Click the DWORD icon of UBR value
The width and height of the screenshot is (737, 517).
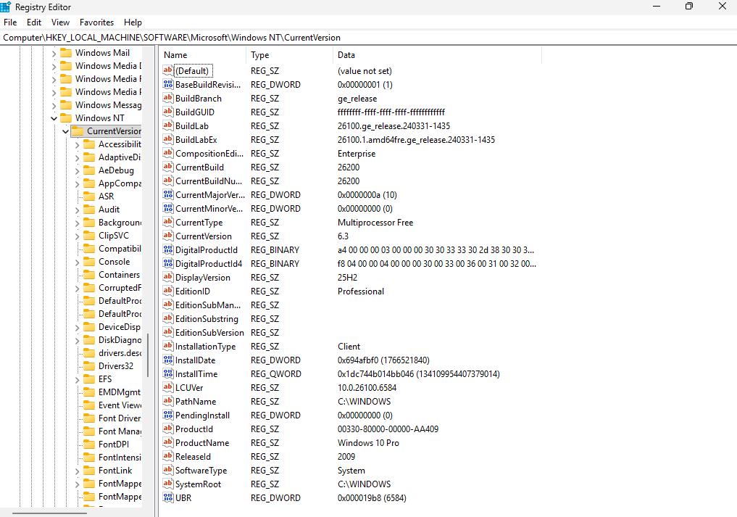[x=168, y=497]
